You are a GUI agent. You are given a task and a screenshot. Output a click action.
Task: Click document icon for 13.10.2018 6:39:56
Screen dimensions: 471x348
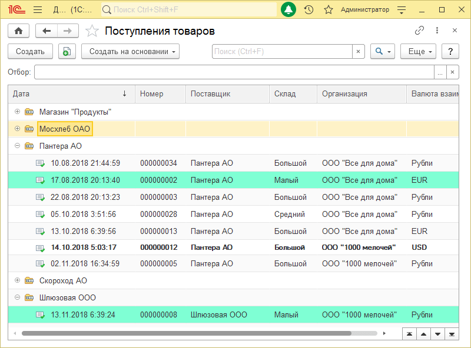(x=40, y=232)
